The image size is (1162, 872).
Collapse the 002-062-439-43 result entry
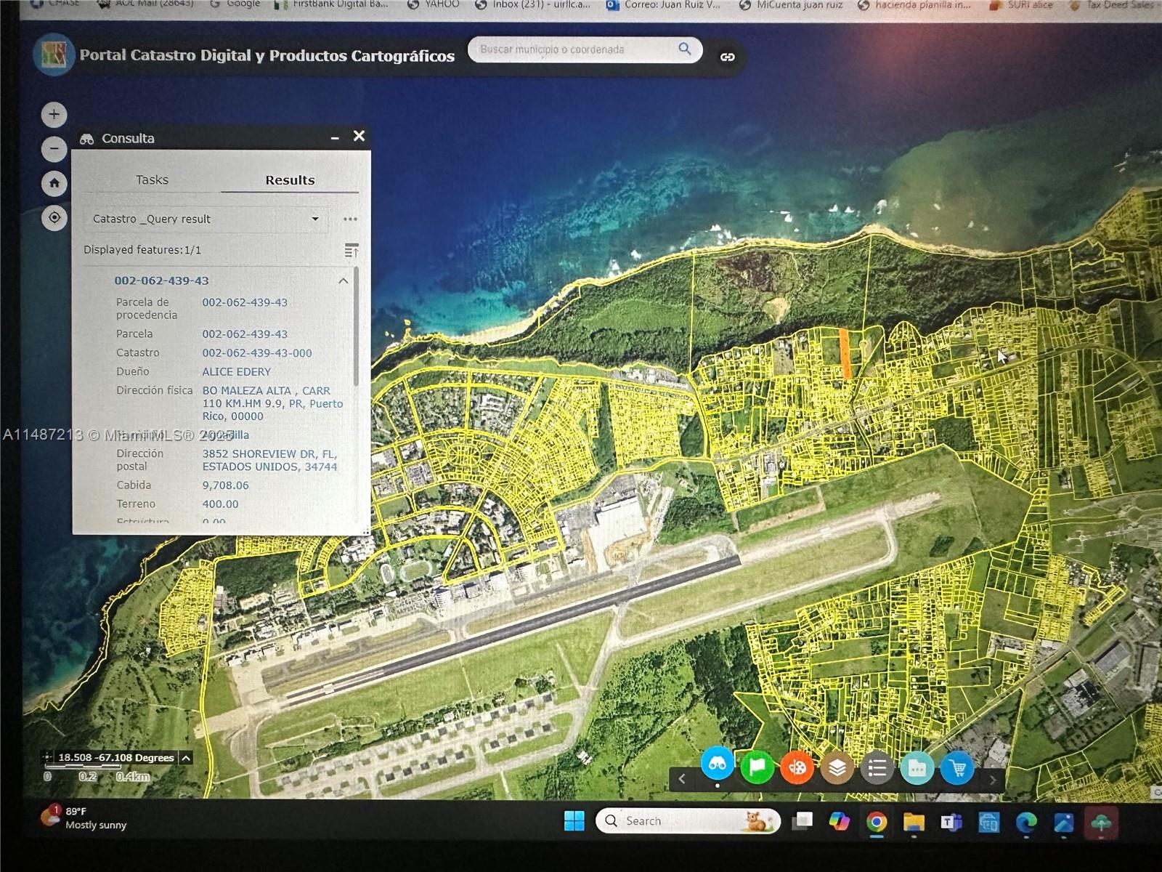[x=344, y=280]
